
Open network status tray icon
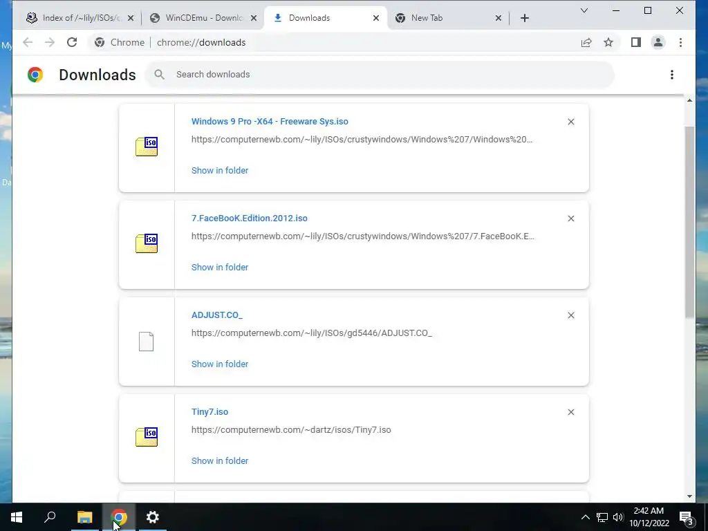pos(602,517)
